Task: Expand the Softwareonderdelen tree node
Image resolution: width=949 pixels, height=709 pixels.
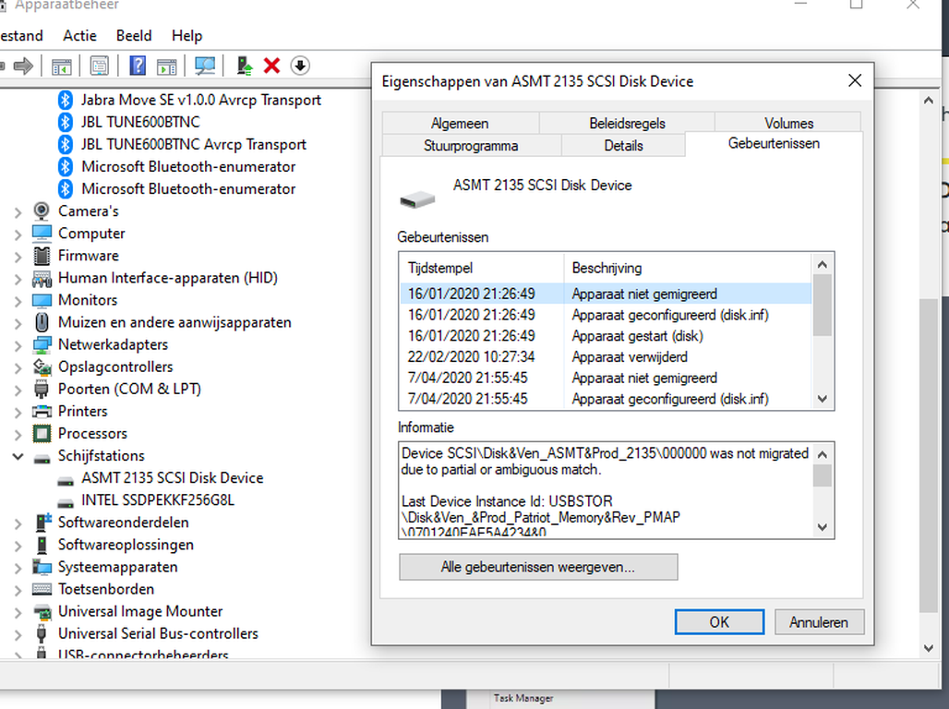Action: (18, 523)
